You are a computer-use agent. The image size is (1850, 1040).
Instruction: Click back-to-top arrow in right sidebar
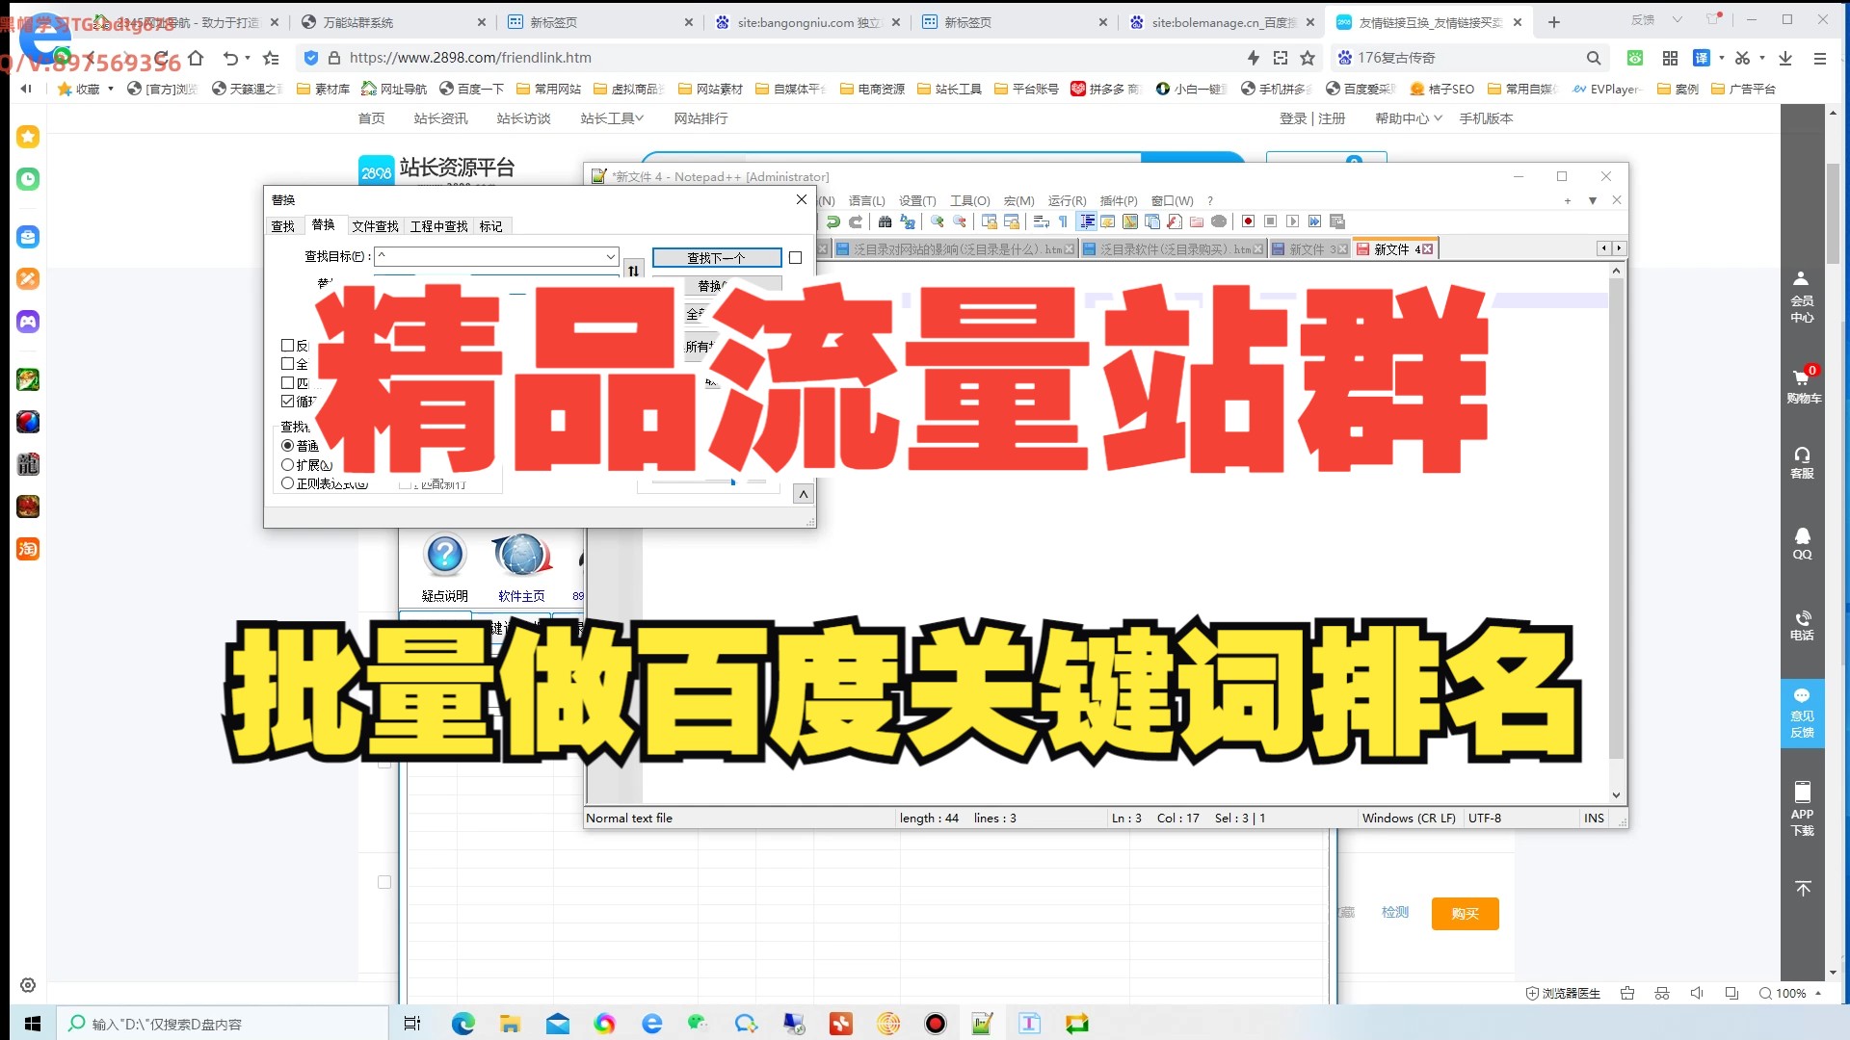click(x=1803, y=888)
